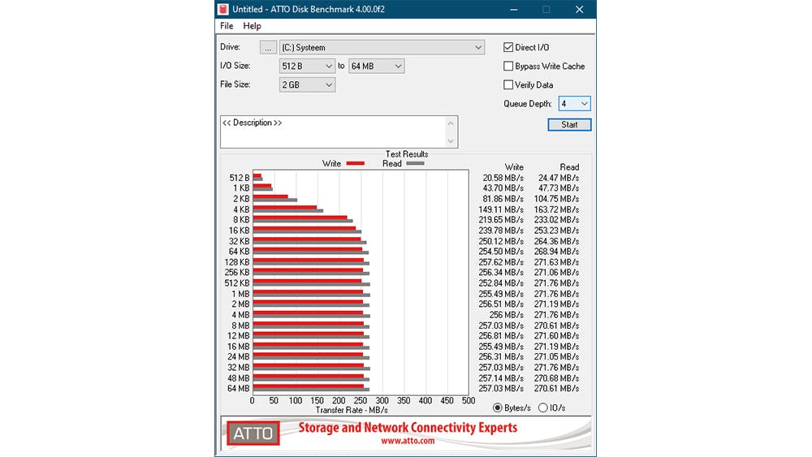Screen dimensions: 812x457
Task: Open the 512 B minimum I/O size dropdown
Action: tap(307, 67)
